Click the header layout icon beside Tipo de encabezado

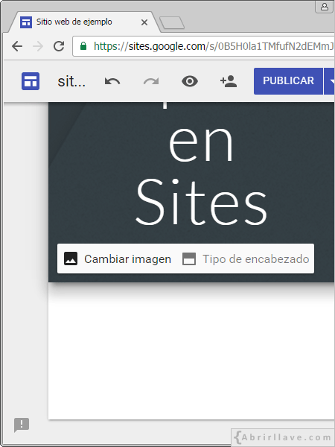pos(189,259)
